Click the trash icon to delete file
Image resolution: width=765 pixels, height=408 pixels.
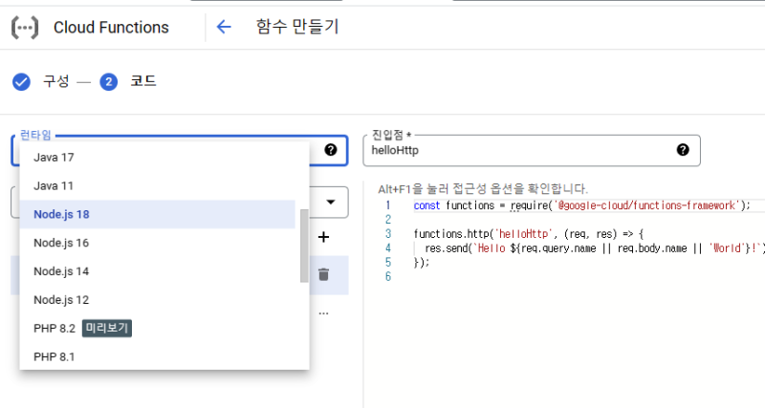[x=323, y=274]
